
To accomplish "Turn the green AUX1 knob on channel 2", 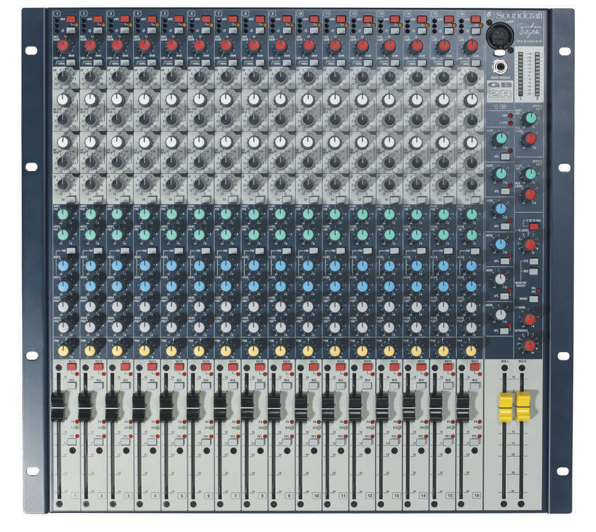I will [x=91, y=214].
